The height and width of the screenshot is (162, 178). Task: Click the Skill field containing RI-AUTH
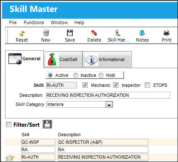coord(62,85)
